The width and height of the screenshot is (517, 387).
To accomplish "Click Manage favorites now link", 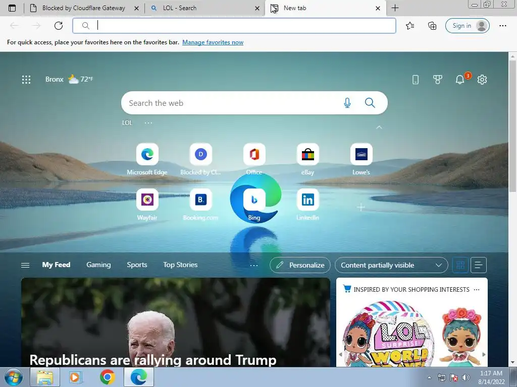I will tap(213, 42).
